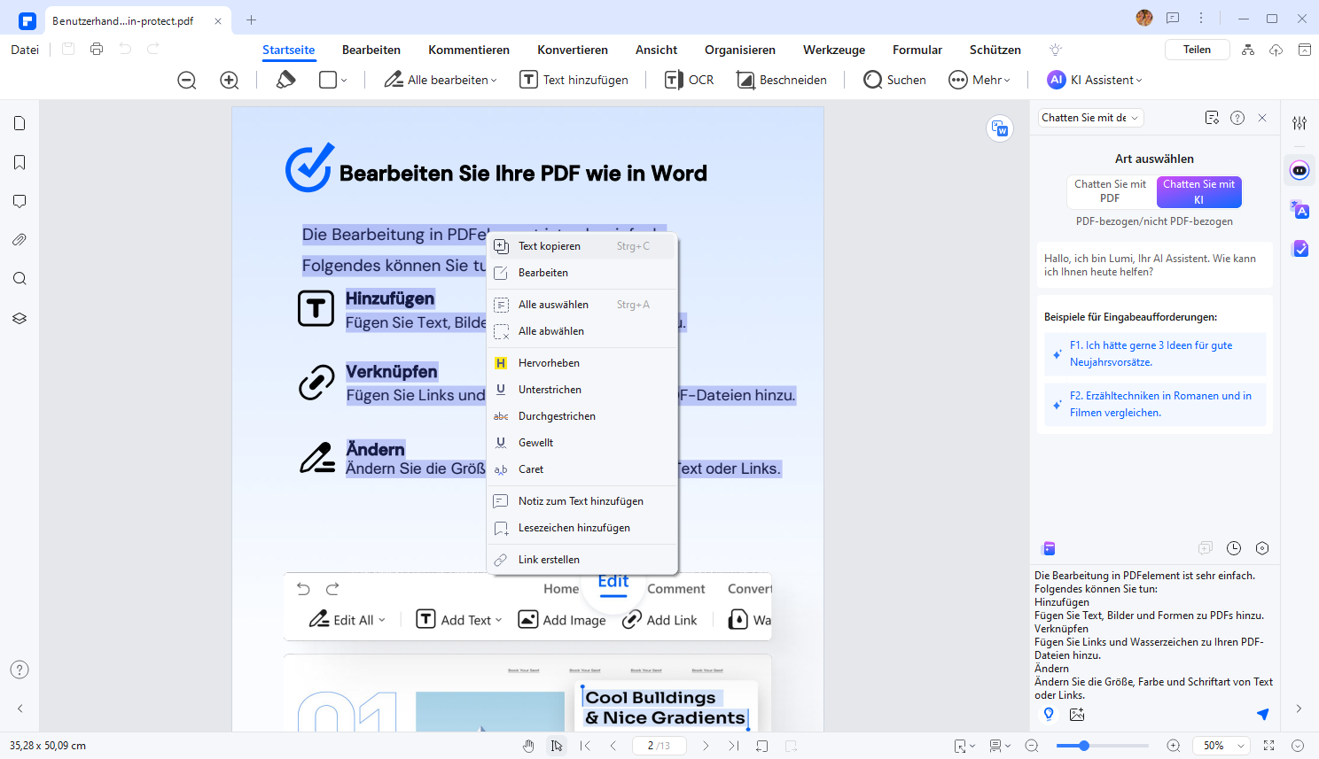Open layers panel in left sidebar
Viewport: 1319px width, 759px height.
[20, 318]
